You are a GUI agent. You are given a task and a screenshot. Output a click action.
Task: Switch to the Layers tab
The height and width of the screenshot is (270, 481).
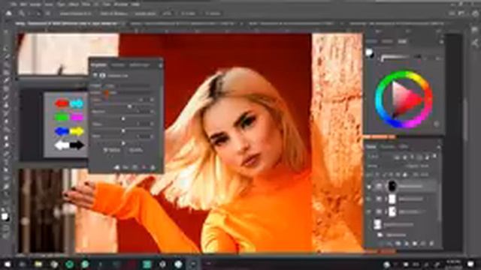tap(371, 147)
